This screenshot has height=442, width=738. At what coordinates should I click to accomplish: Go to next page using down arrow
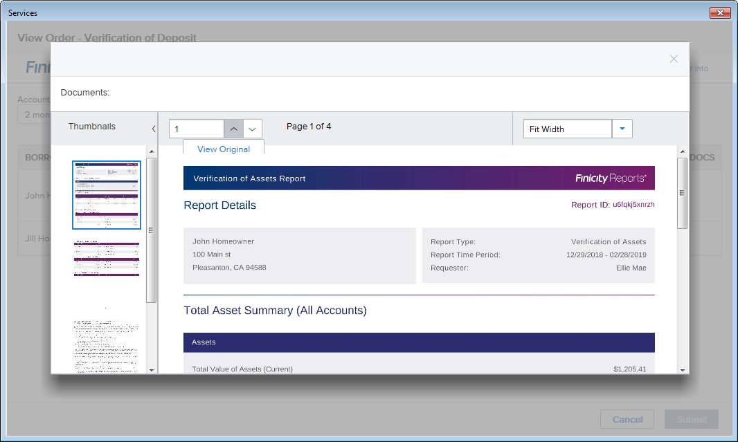[x=253, y=129]
